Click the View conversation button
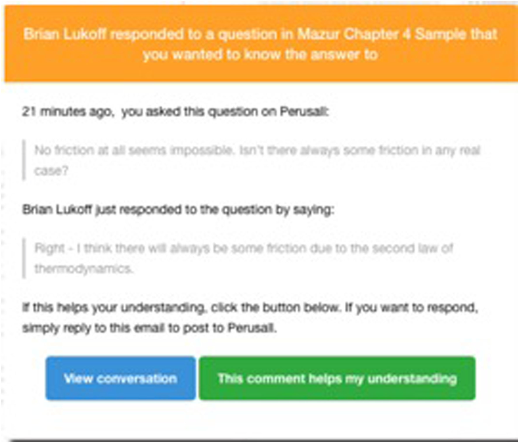 point(120,378)
